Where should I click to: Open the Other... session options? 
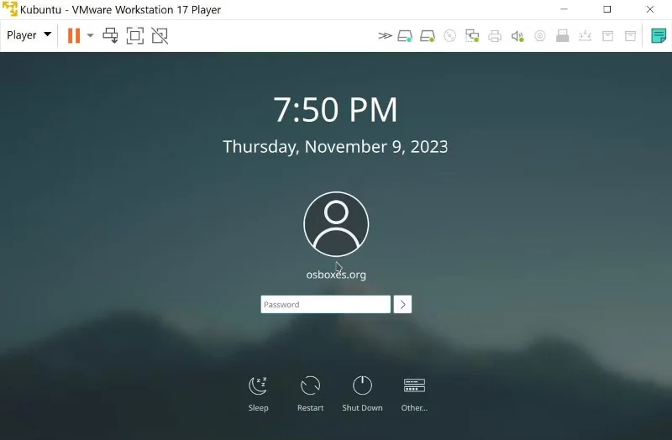click(x=414, y=394)
